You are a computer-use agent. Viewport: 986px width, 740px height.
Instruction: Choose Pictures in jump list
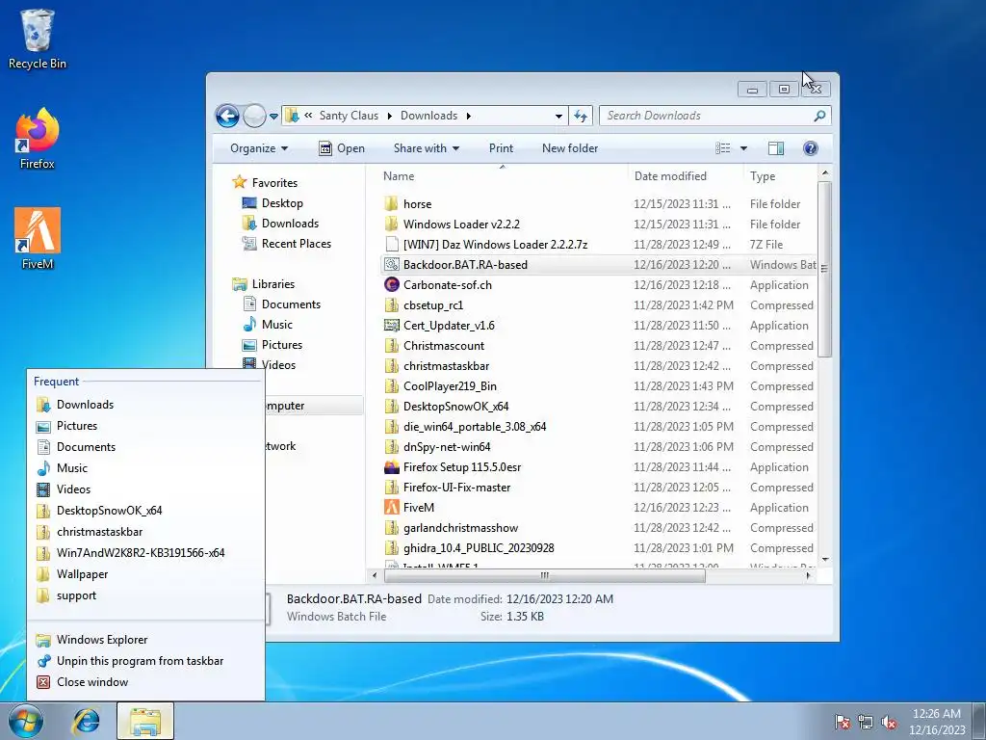[145, 426]
